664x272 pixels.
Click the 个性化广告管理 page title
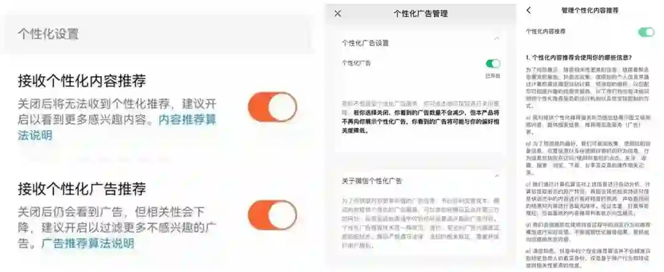point(421,14)
